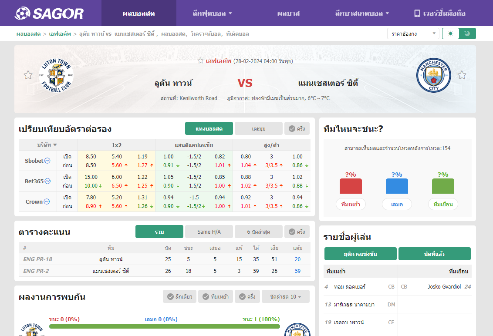Select the live betting odds tab
The image size is (493, 336).
(x=209, y=128)
